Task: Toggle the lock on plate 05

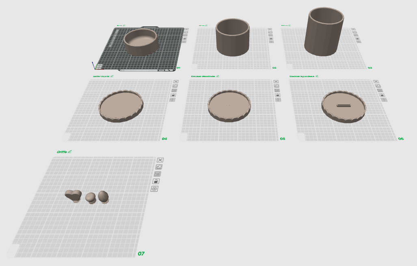Action: tap(277, 95)
